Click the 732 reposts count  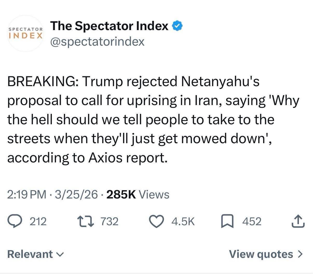[109, 222]
